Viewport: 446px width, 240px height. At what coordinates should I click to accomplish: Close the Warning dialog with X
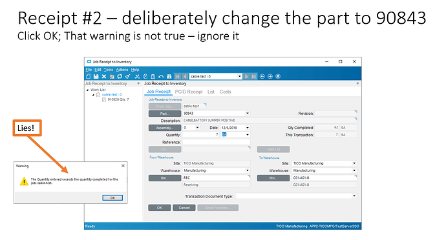[123, 166]
